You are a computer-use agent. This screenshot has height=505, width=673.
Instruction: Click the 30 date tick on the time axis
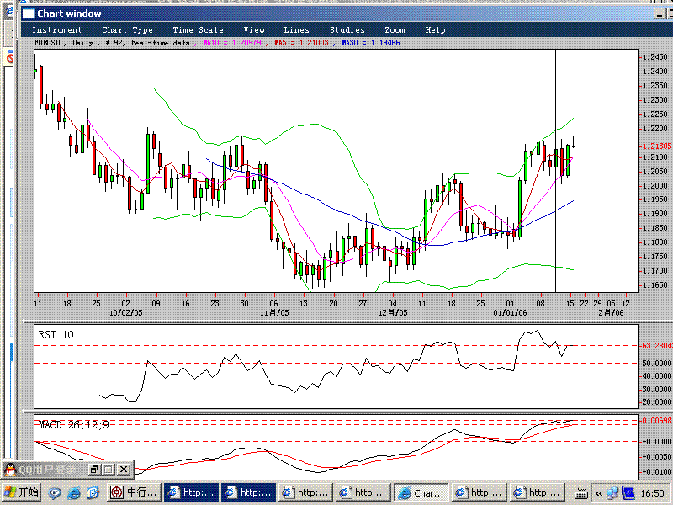click(244, 304)
